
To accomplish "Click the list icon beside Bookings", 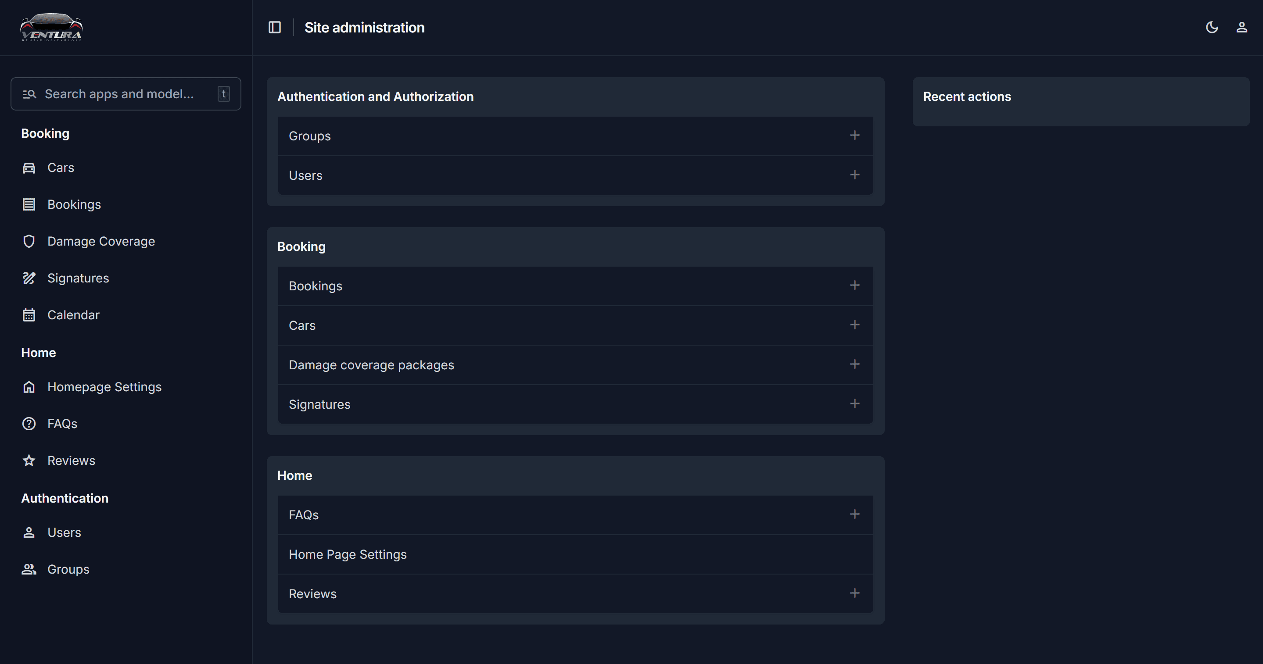I will (29, 205).
